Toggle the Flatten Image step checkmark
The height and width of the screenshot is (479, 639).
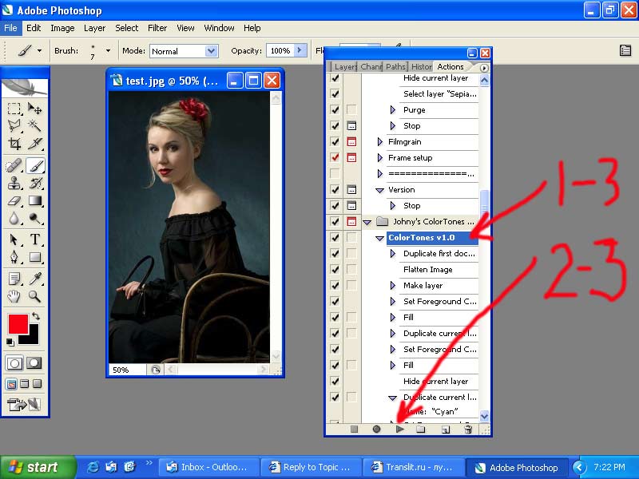click(335, 269)
